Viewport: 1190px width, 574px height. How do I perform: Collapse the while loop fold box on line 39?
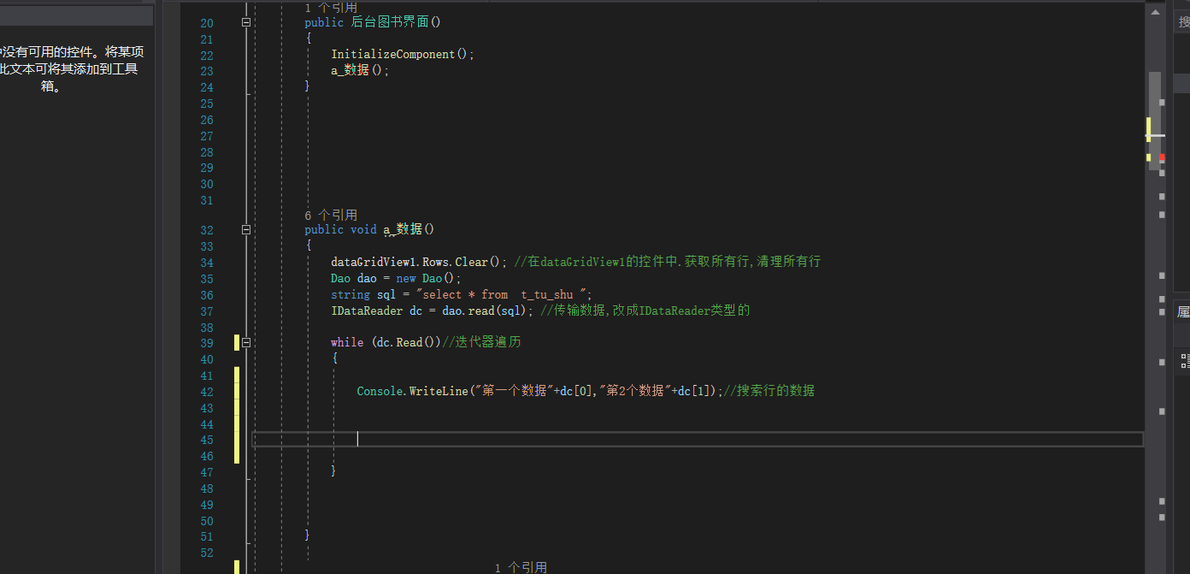pyautogui.click(x=245, y=342)
